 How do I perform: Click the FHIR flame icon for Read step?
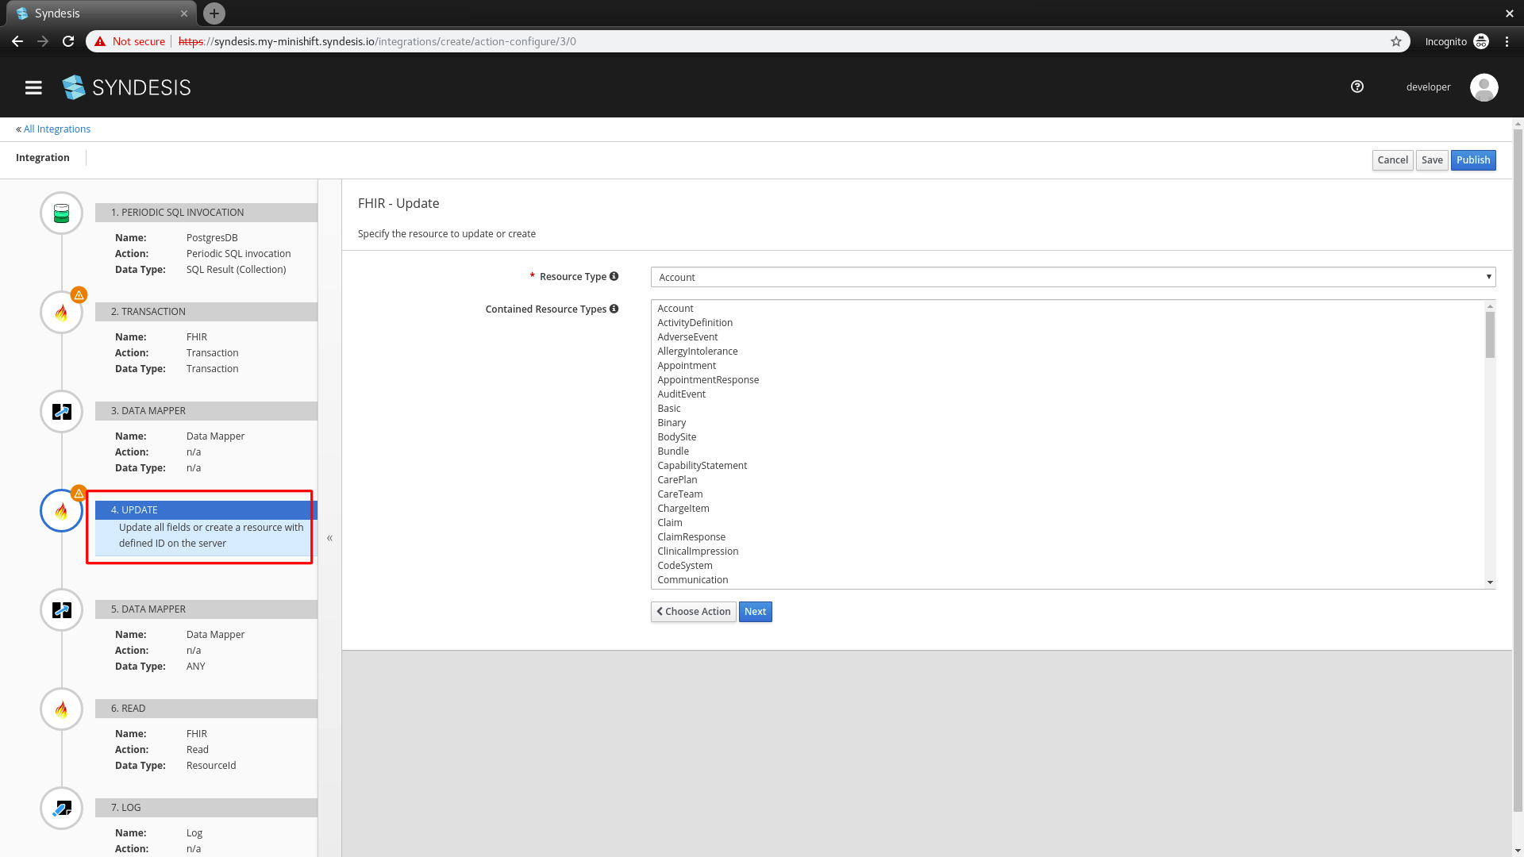[x=61, y=709]
